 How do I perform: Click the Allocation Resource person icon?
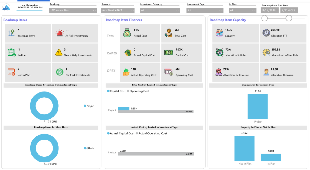tap(266, 72)
